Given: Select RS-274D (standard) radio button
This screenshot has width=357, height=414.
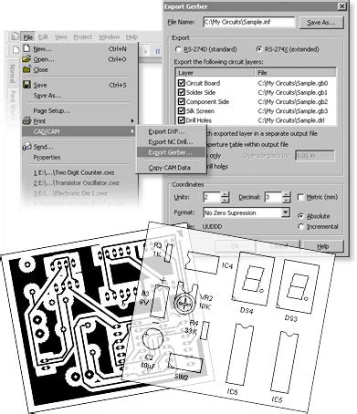Looking at the screenshot, I should click(x=178, y=49).
